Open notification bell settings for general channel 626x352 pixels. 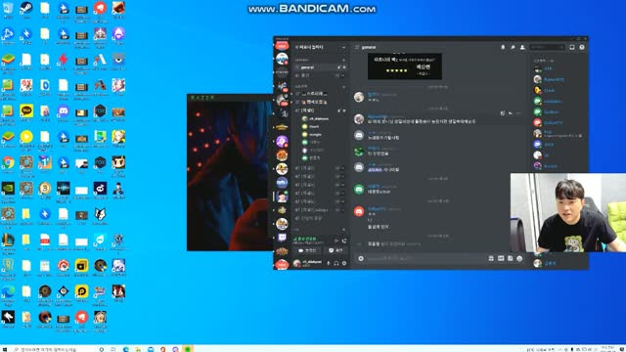click(x=503, y=47)
